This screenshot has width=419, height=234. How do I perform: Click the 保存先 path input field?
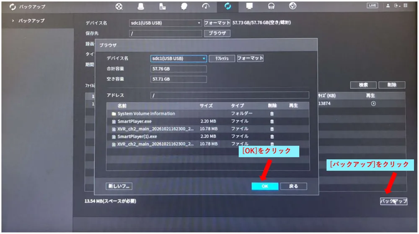click(166, 33)
